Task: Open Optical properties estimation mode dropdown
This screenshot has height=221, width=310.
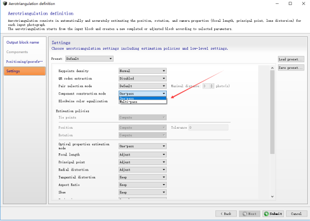Action: click(x=143, y=146)
